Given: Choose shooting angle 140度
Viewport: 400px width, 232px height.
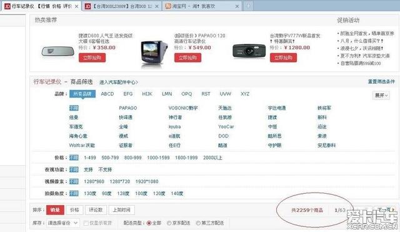Looking at the screenshot, I should (x=177, y=193).
